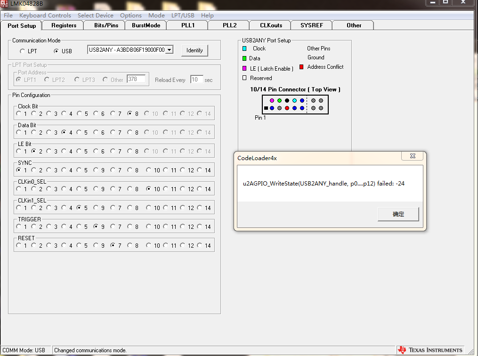Open the LPT/USB menu
The height and width of the screenshot is (356, 478).
[x=183, y=15]
